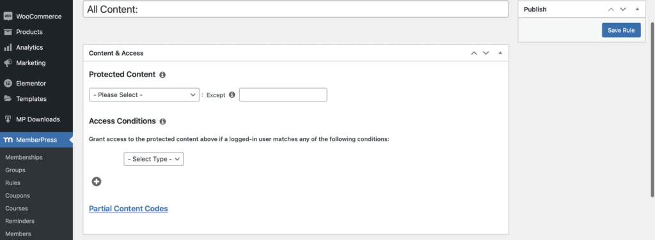Image resolution: width=655 pixels, height=240 pixels.
Task: Click the Templates folder icon
Action: (8, 99)
